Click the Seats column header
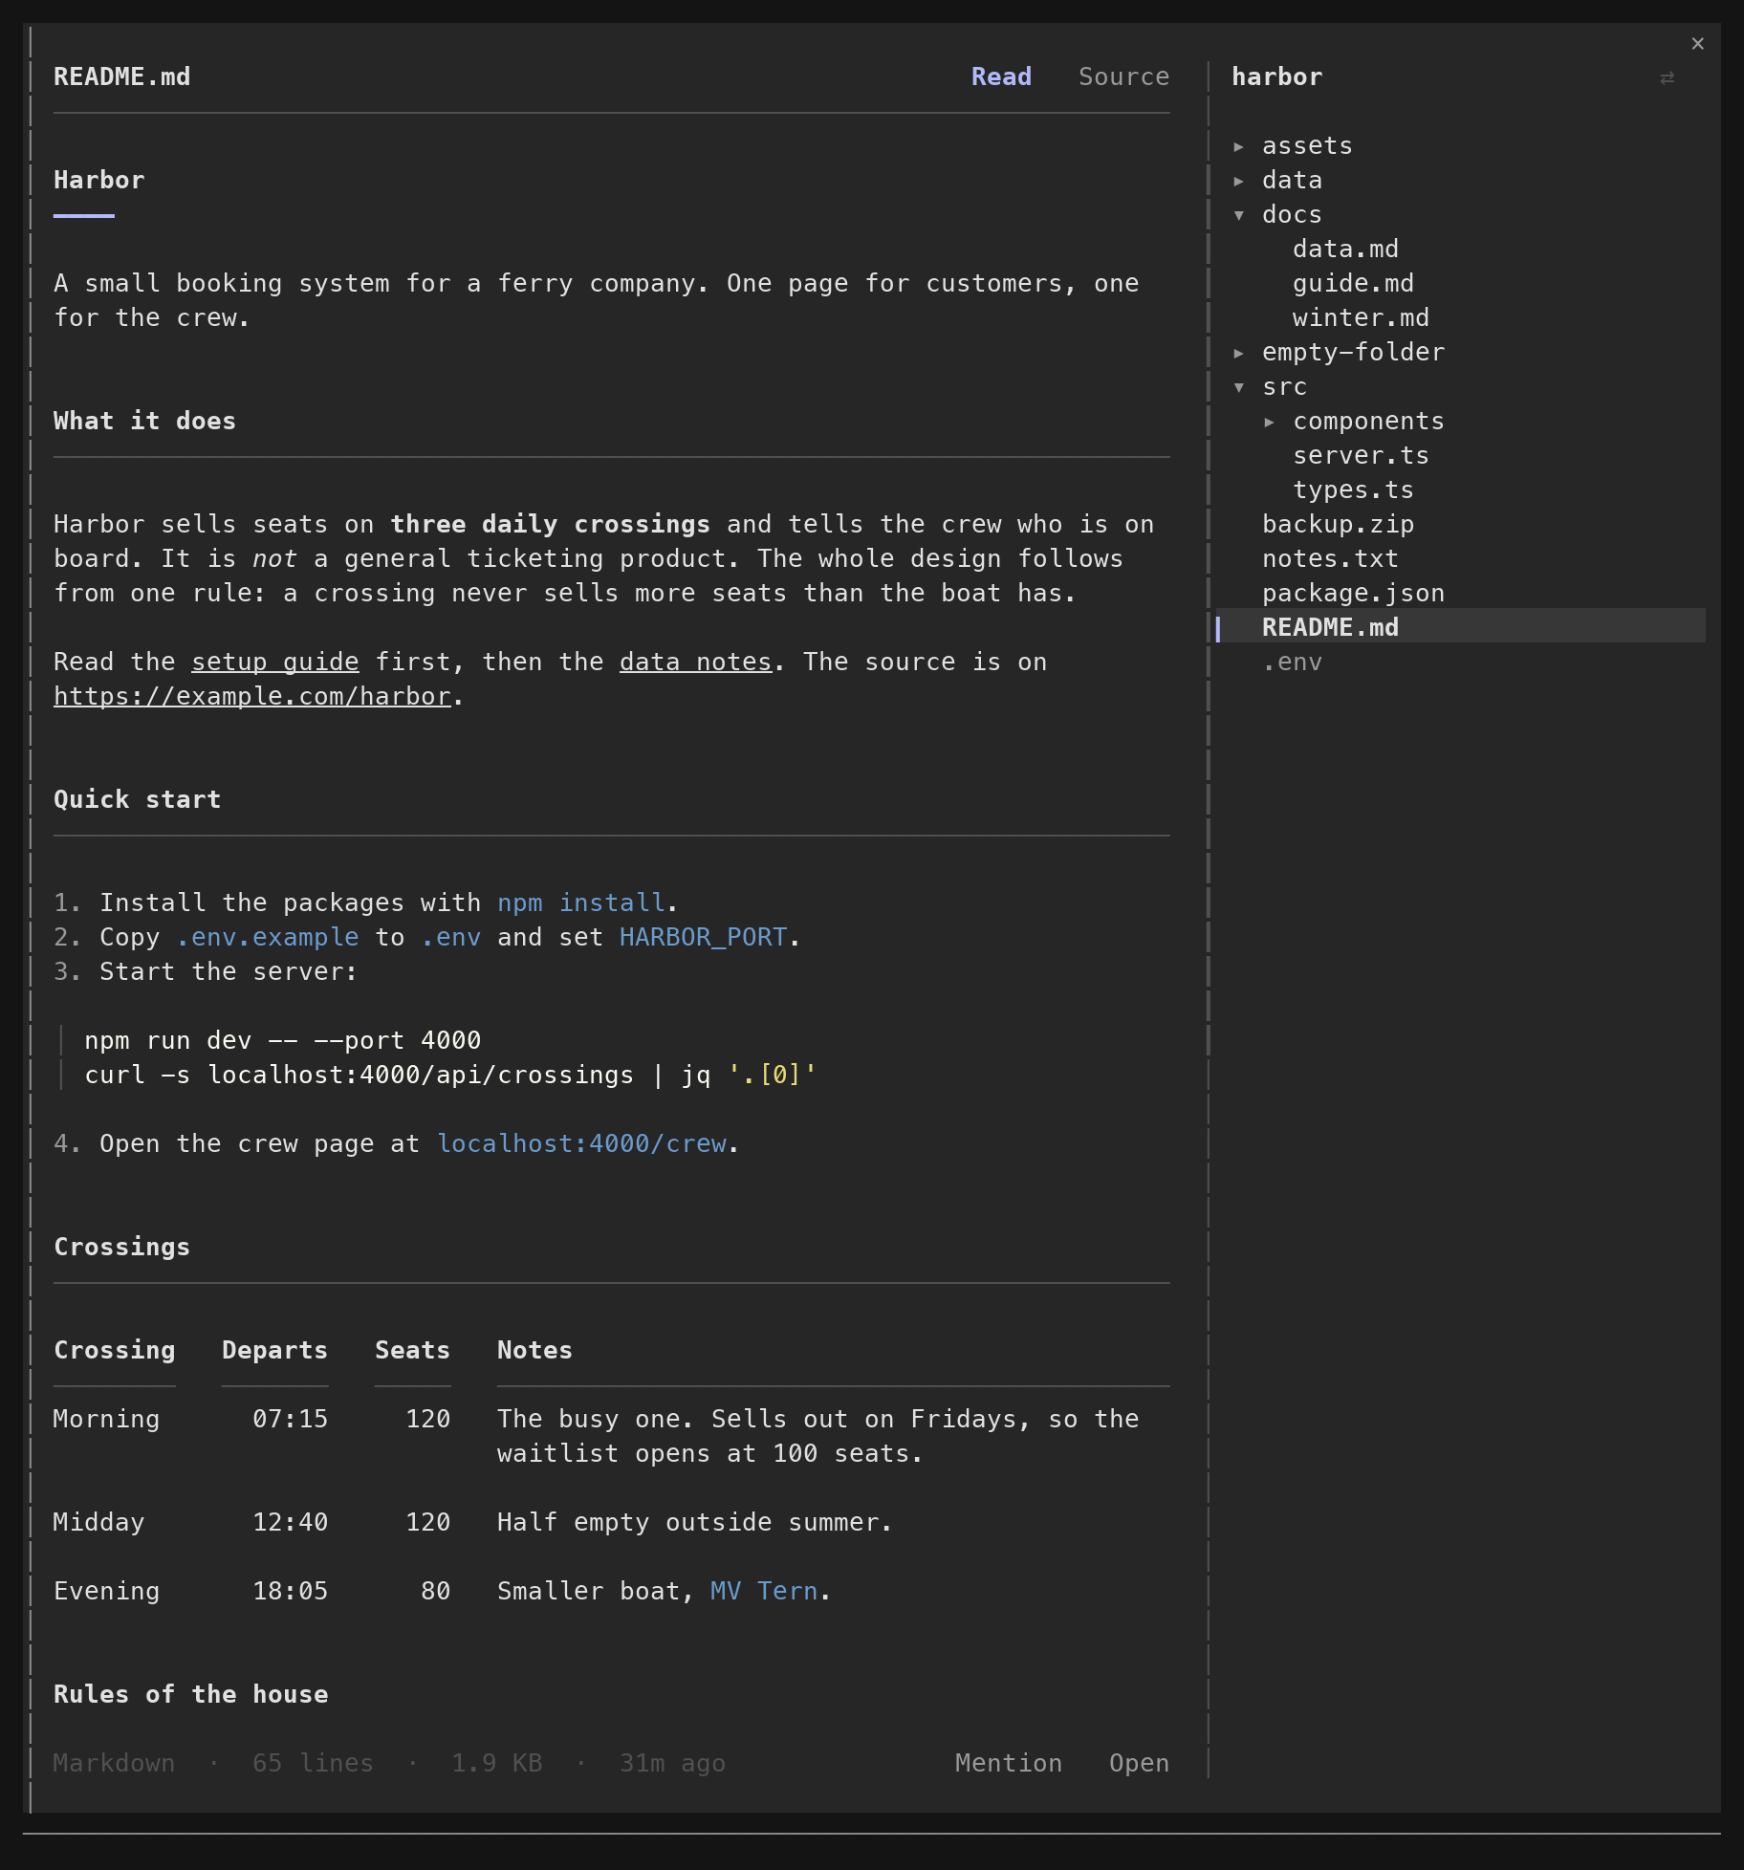This screenshot has height=1870, width=1744. click(x=412, y=1350)
